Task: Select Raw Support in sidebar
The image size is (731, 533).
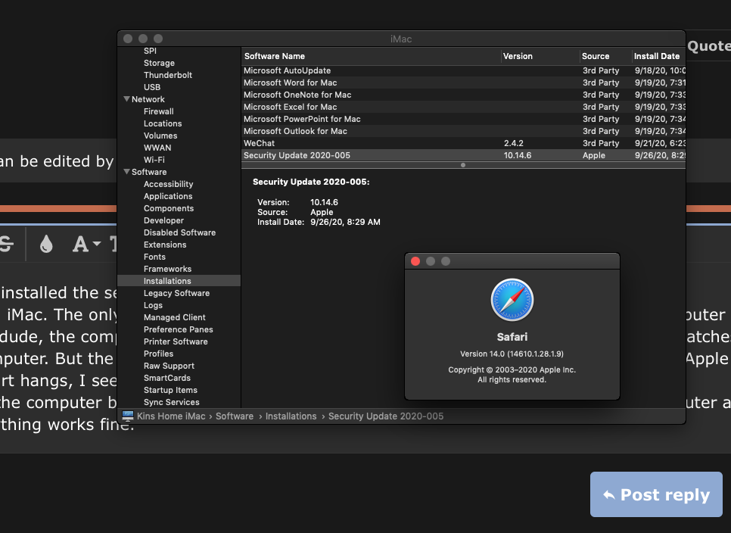Action: click(x=169, y=366)
